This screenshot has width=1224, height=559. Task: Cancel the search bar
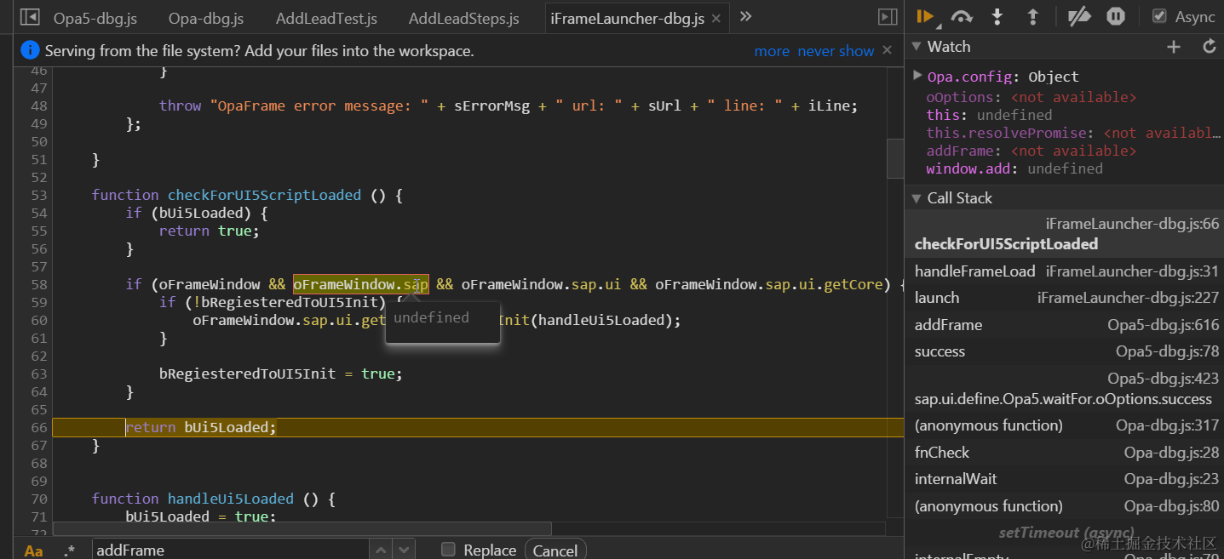tap(555, 550)
